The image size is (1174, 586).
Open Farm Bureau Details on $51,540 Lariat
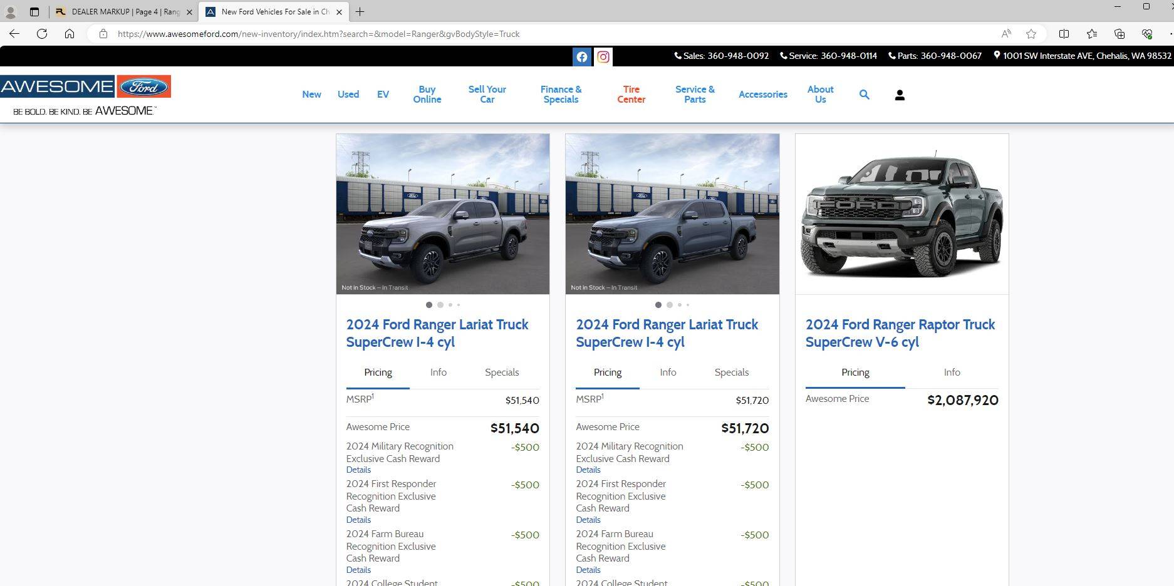pos(358,570)
